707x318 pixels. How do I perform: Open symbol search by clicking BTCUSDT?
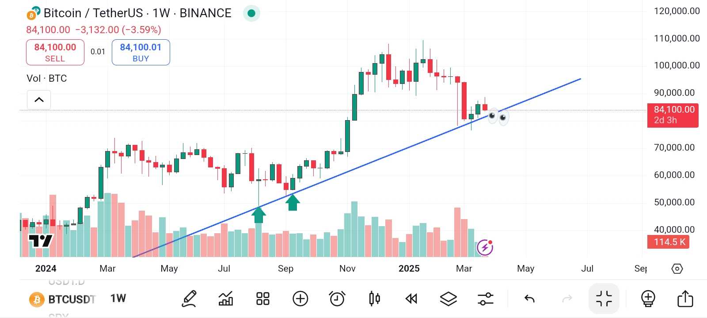point(71,299)
